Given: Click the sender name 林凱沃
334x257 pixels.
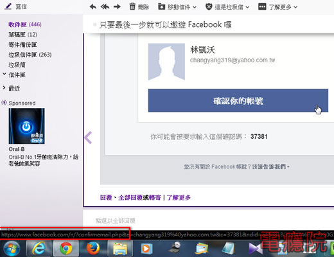Looking at the screenshot, I should coord(202,50).
